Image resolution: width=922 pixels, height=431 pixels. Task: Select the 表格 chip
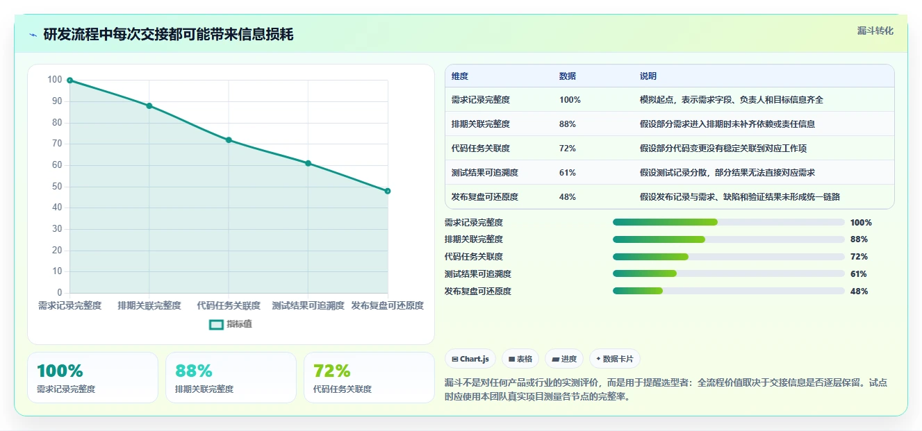coord(520,359)
